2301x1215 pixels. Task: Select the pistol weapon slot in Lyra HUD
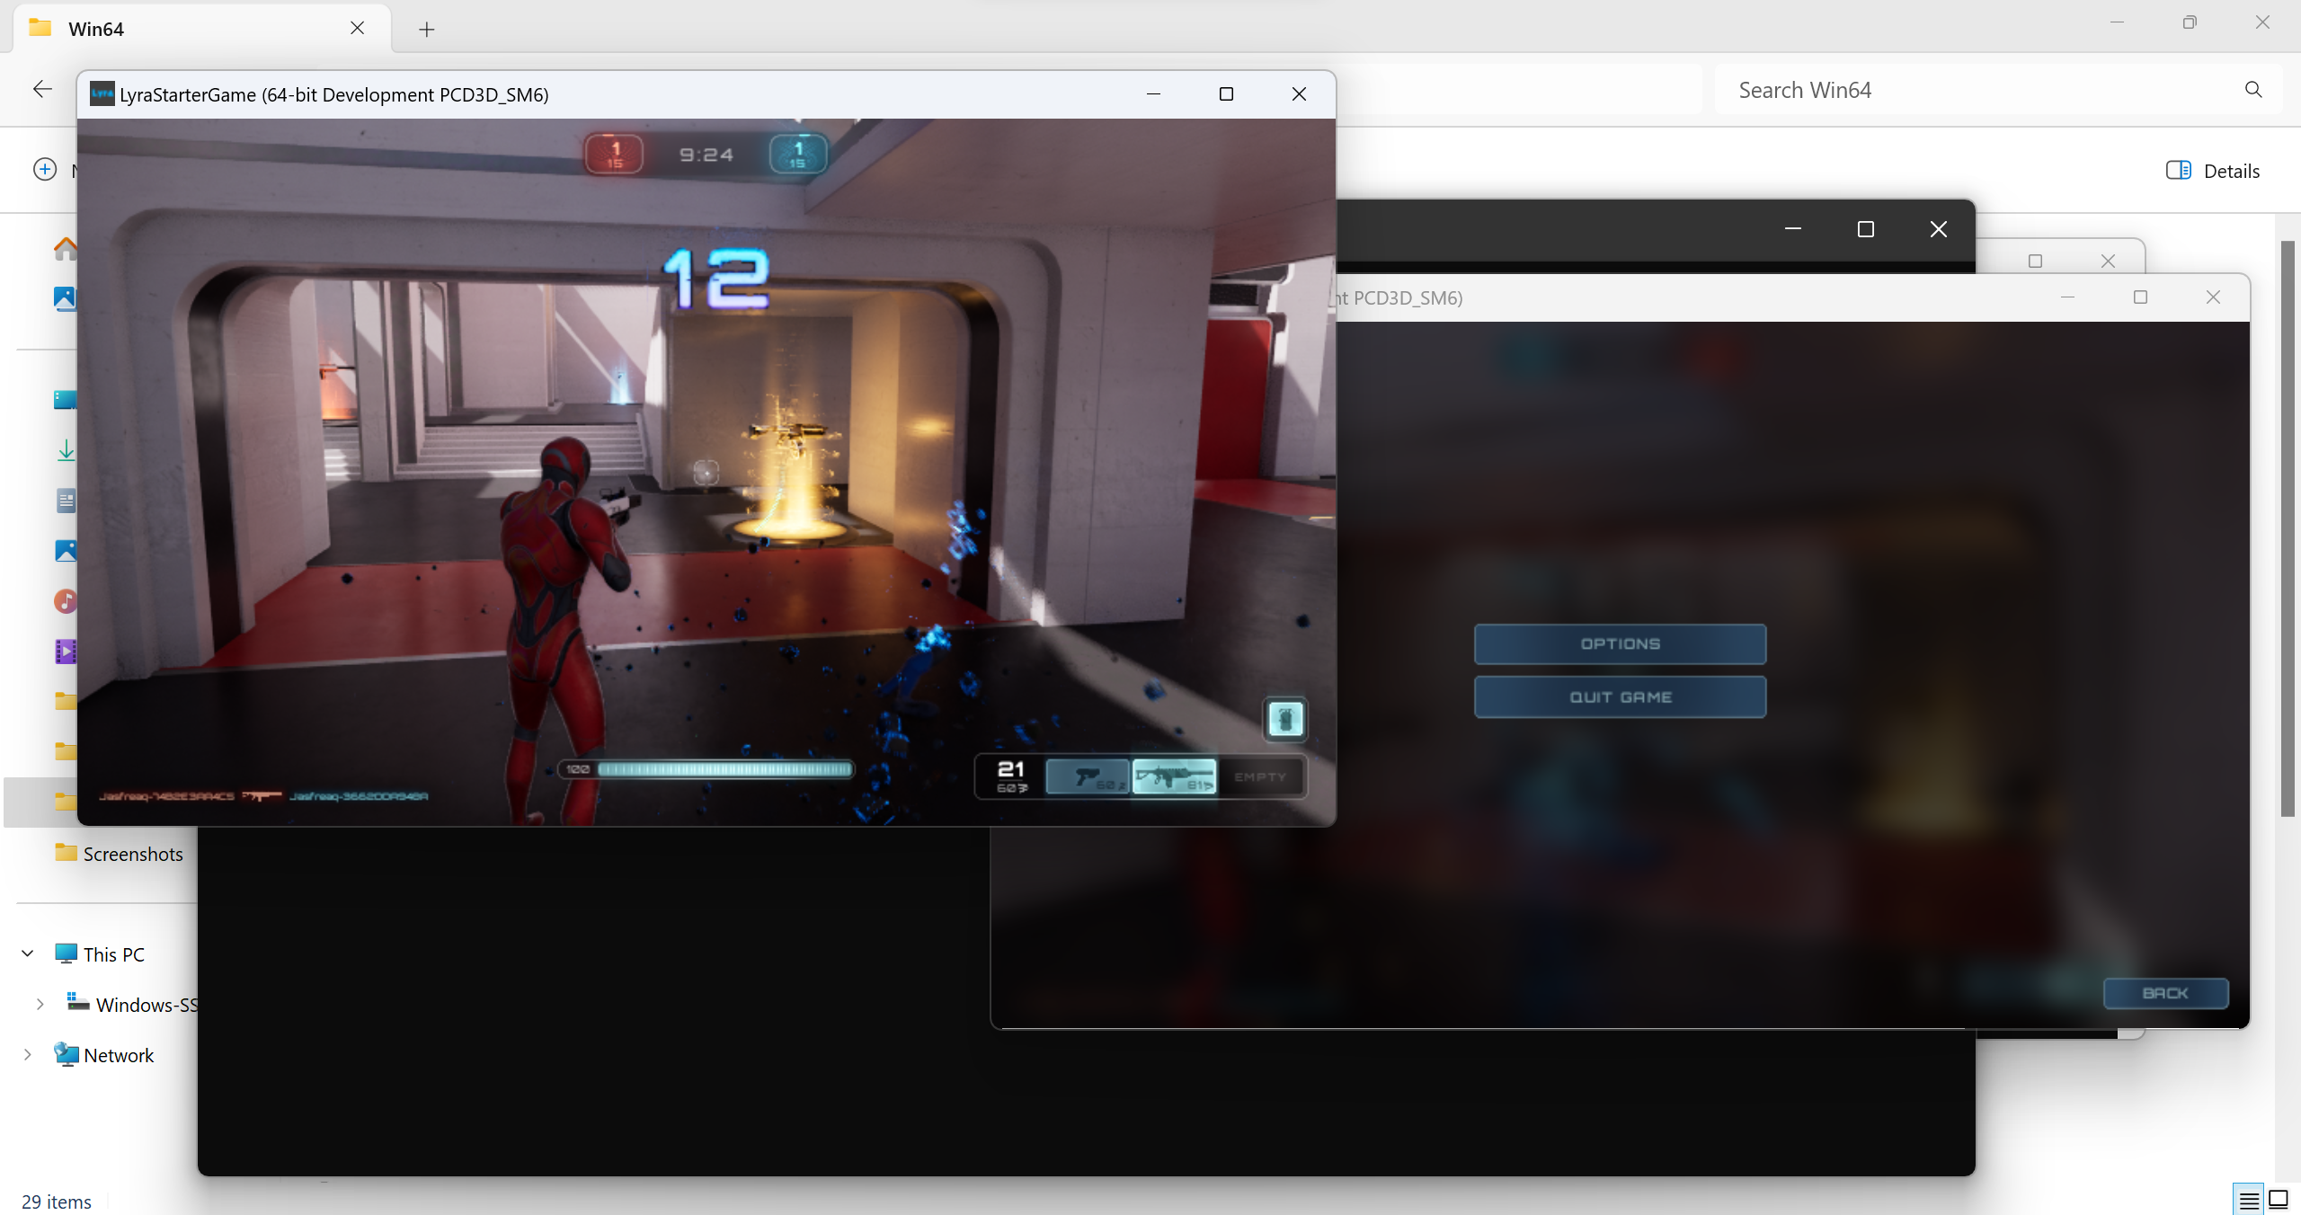click(x=1088, y=776)
